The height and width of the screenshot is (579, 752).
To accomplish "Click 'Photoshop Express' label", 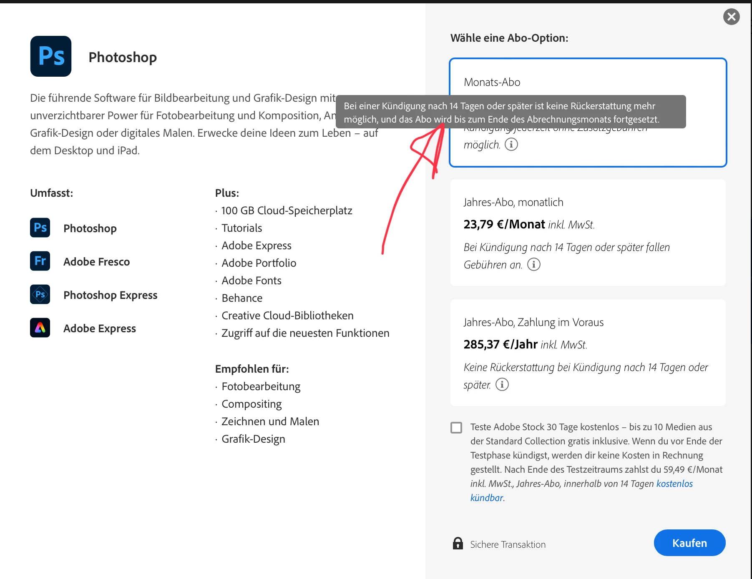I will click(x=111, y=295).
